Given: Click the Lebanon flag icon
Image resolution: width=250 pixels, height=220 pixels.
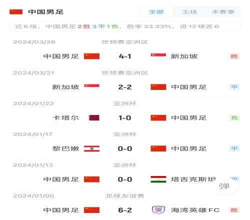Looking at the screenshot, I should coord(91,148).
